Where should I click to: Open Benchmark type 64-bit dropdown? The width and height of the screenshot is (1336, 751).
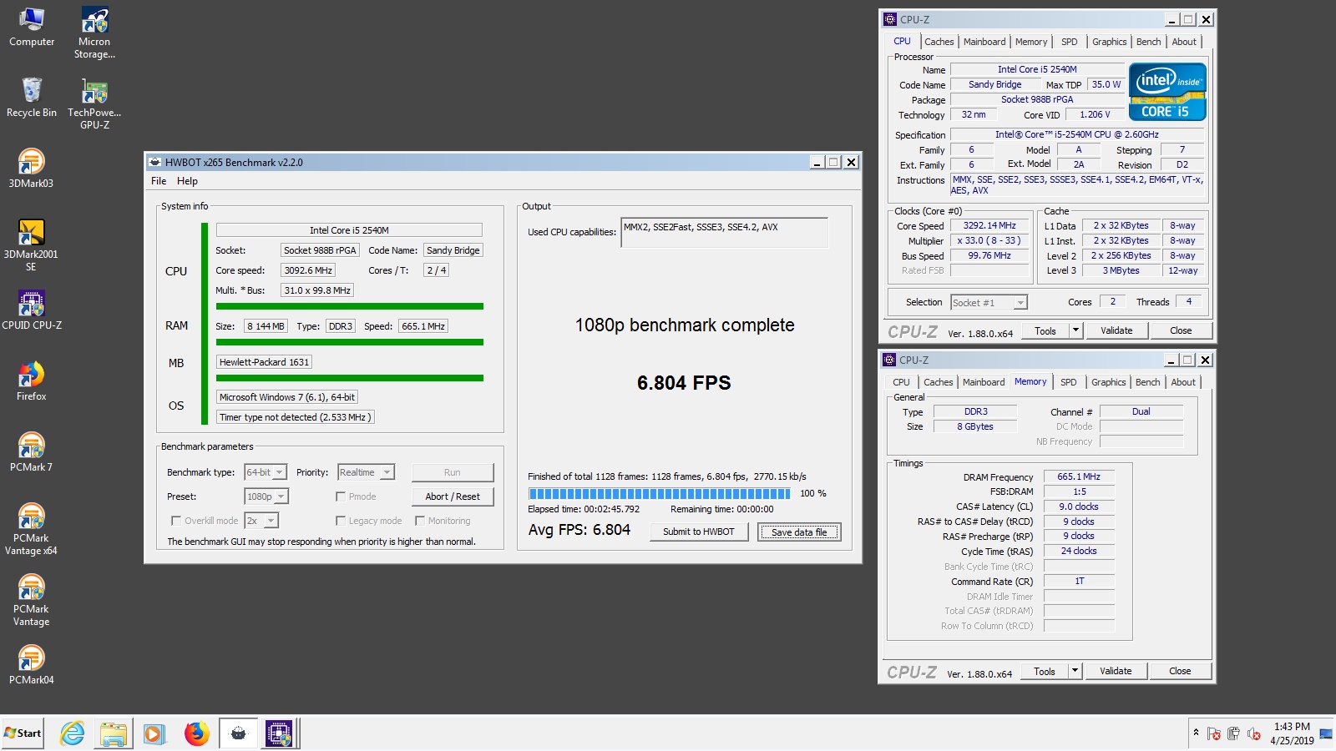(266, 472)
